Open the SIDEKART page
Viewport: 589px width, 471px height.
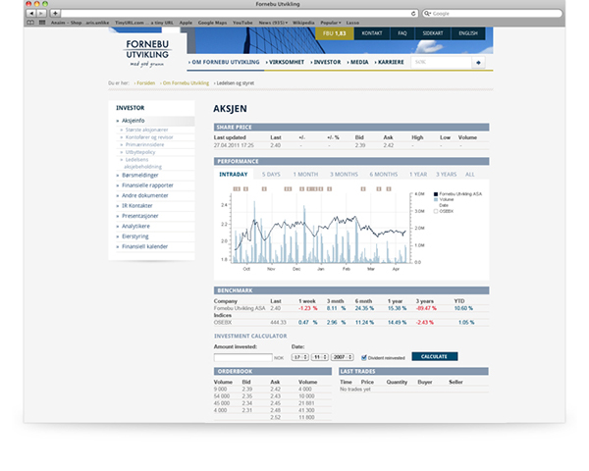pyautogui.click(x=433, y=33)
